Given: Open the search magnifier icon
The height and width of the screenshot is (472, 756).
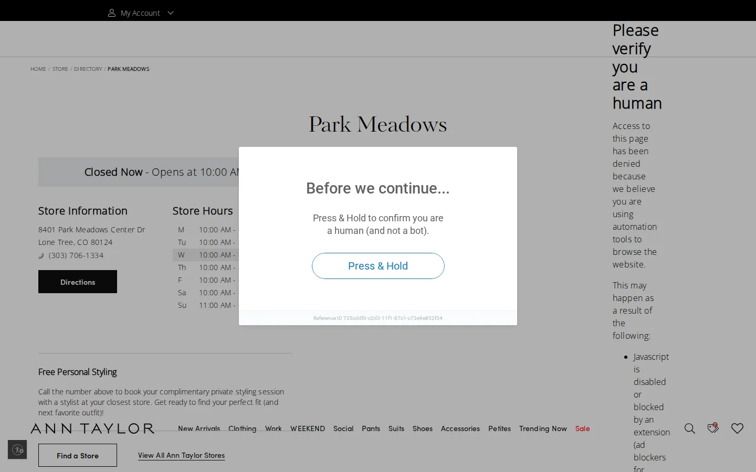Looking at the screenshot, I should click(x=690, y=428).
